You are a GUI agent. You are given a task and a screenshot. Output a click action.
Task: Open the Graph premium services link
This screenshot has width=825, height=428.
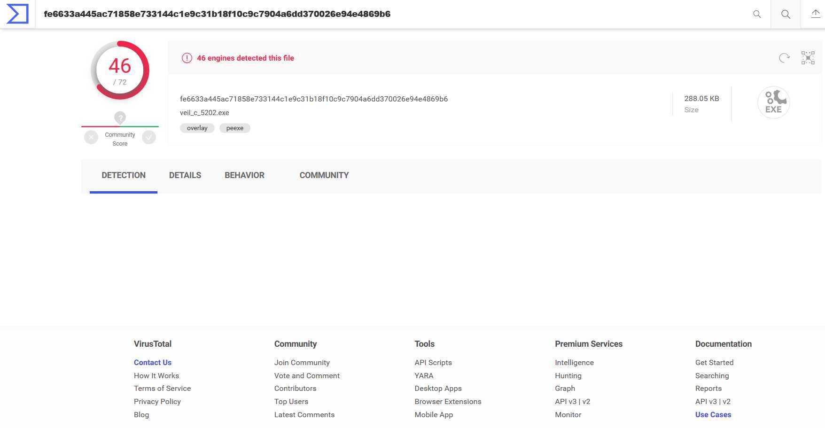[565, 389]
